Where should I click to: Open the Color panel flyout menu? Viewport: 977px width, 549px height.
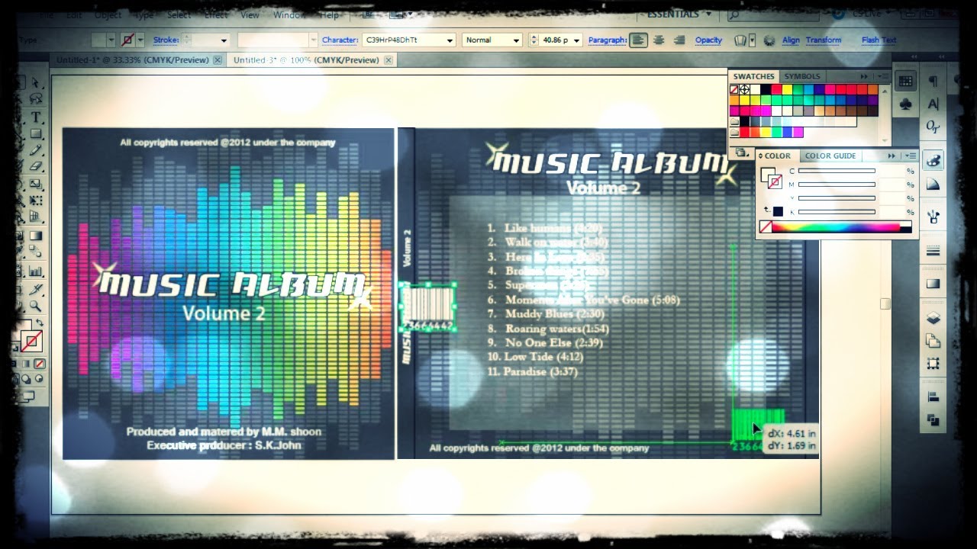click(910, 156)
